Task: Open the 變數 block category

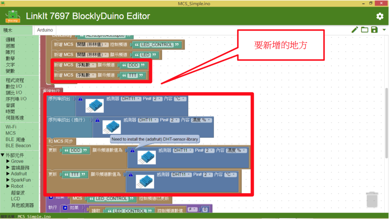Action: (10, 71)
